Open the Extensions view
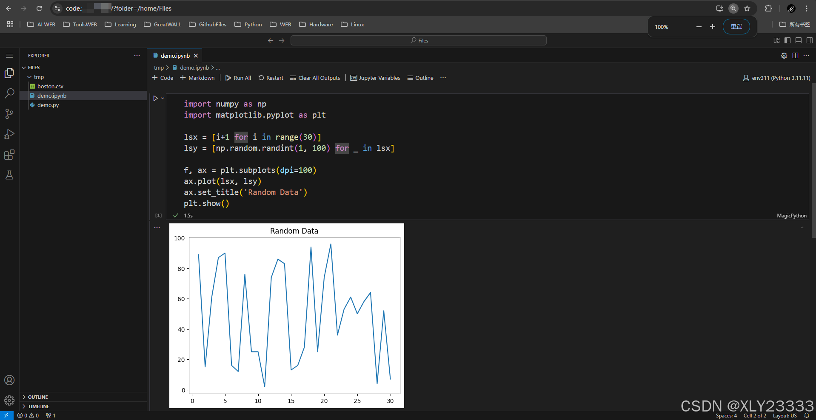816x420 pixels. (x=9, y=155)
